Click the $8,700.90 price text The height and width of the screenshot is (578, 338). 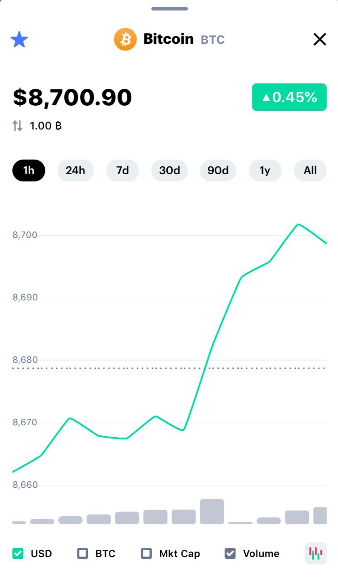click(72, 97)
